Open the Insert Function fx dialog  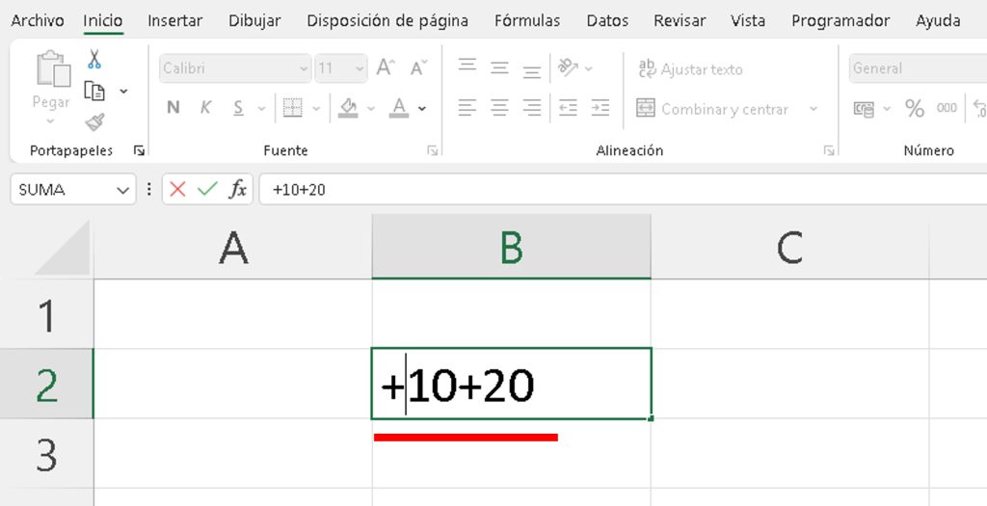pyautogui.click(x=237, y=189)
